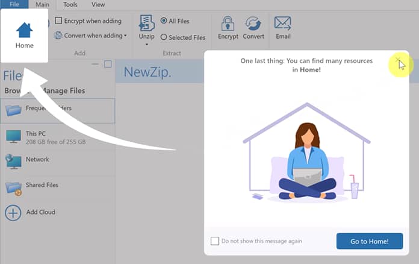
Task: Click the Unzip icon in the ribbon
Action: 146,24
